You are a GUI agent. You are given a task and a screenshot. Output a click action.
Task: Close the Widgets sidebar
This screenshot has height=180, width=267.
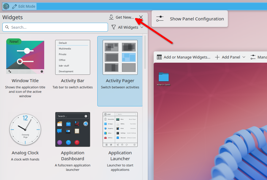141,17
